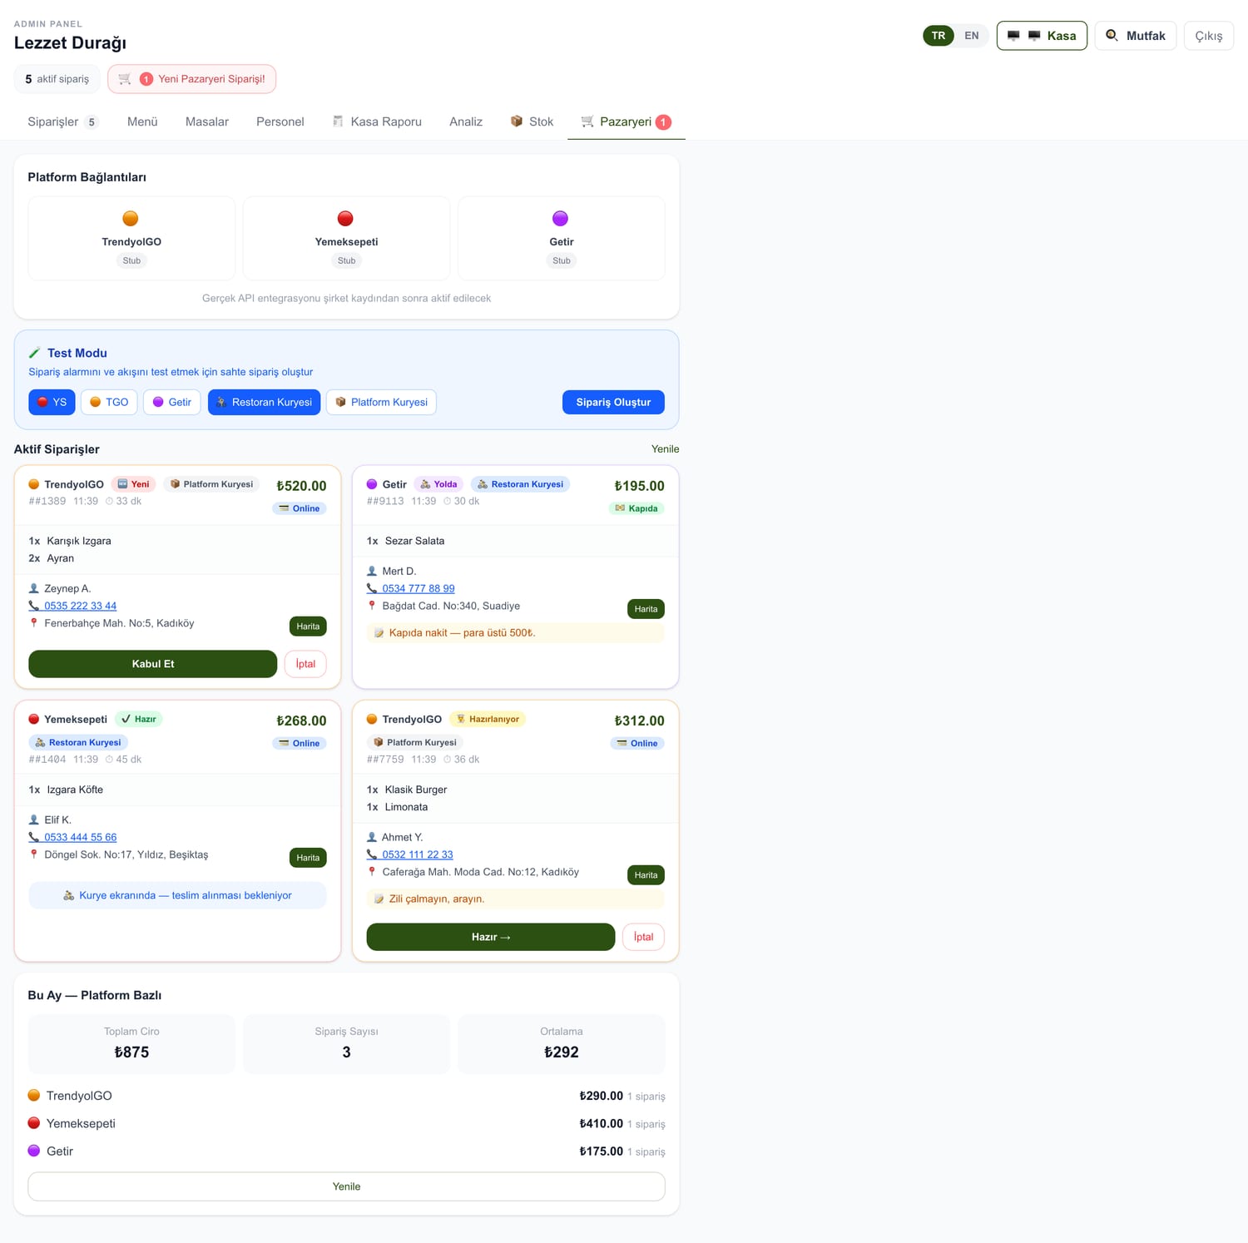Cancel order #1389 with İptal
Image resolution: width=1248 pixels, height=1243 pixels.
coord(305,664)
